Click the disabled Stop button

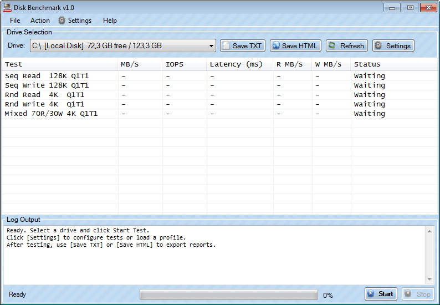418,294
